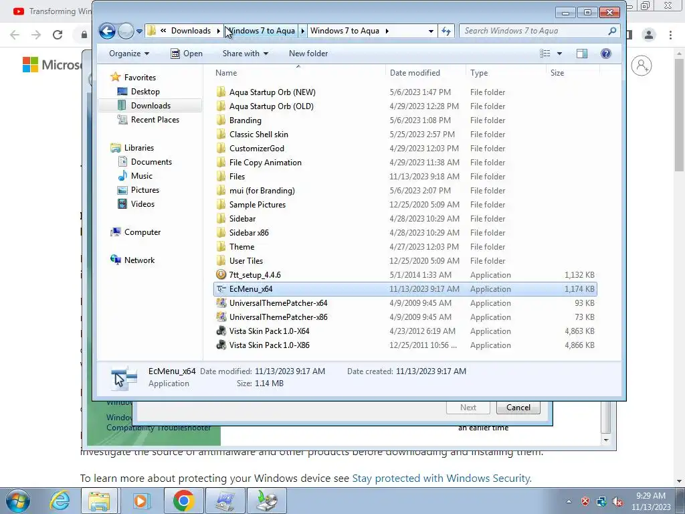Click the Network icon in navigation pane

click(116, 260)
